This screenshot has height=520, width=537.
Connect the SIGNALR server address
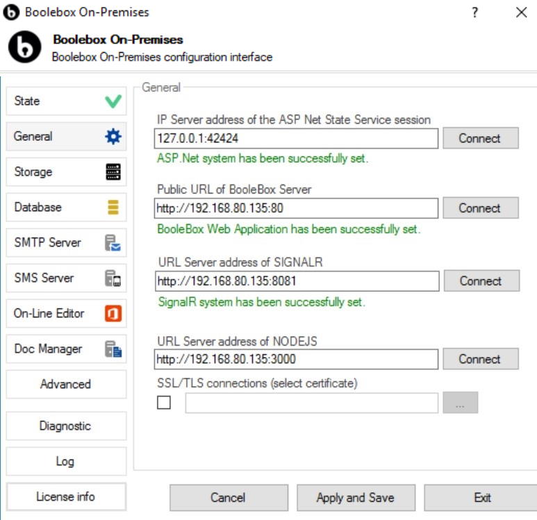(x=481, y=280)
